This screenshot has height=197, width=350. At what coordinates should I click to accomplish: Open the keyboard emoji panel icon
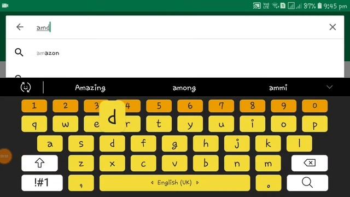click(x=26, y=87)
